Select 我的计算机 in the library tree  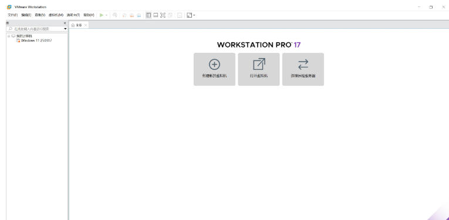pos(24,36)
